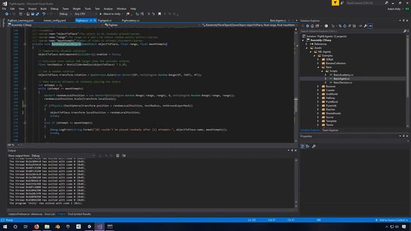Switch to the trainer_config.yaml tab
Screen dimensions: 411x231
[x=55, y=21]
